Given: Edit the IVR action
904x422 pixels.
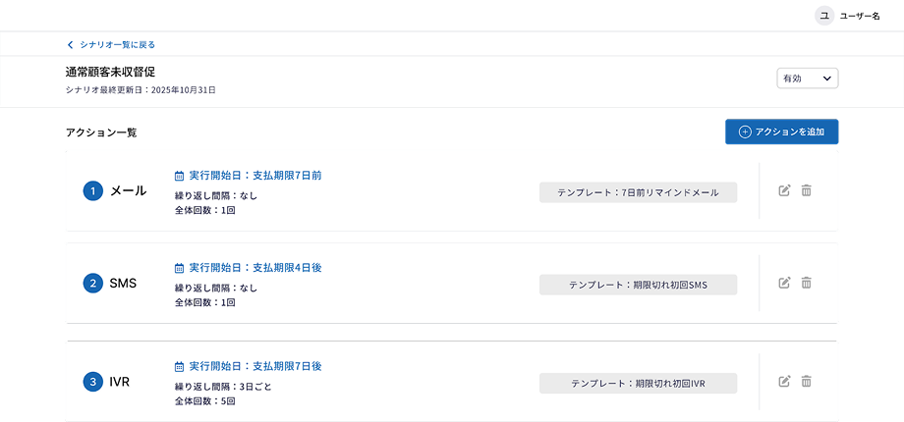Looking at the screenshot, I should (x=784, y=381).
